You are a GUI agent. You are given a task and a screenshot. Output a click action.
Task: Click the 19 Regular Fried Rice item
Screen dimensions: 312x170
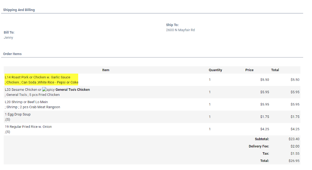(28, 127)
